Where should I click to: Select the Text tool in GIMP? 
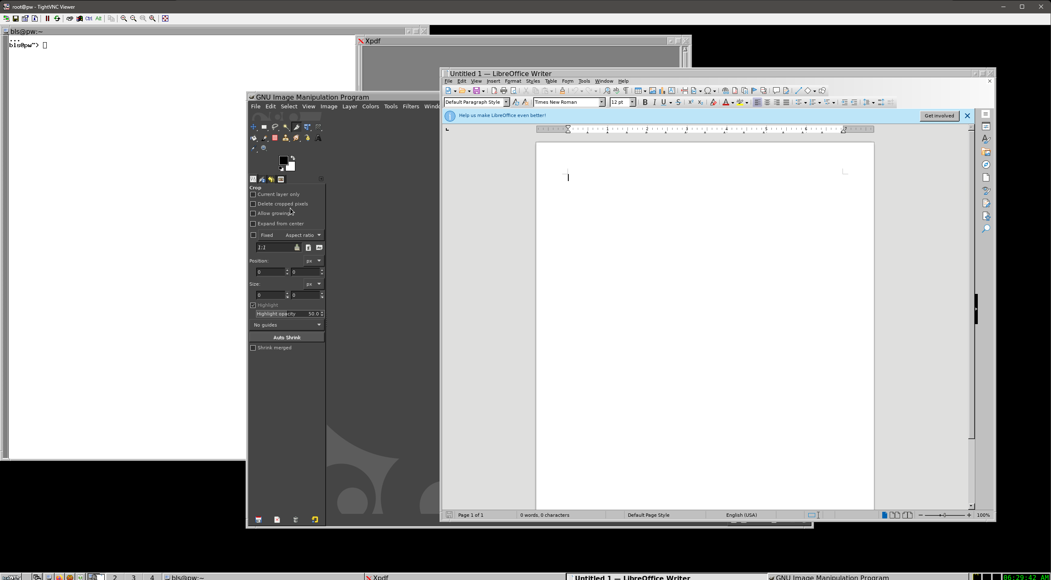coord(318,138)
